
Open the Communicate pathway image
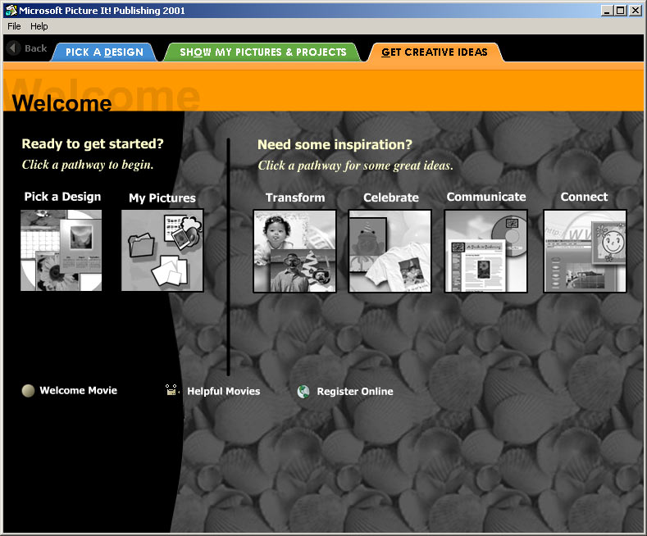coord(485,251)
